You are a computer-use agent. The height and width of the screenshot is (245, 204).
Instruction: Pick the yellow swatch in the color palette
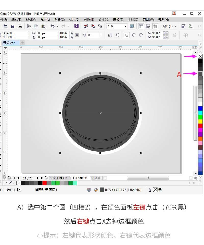(200, 121)
